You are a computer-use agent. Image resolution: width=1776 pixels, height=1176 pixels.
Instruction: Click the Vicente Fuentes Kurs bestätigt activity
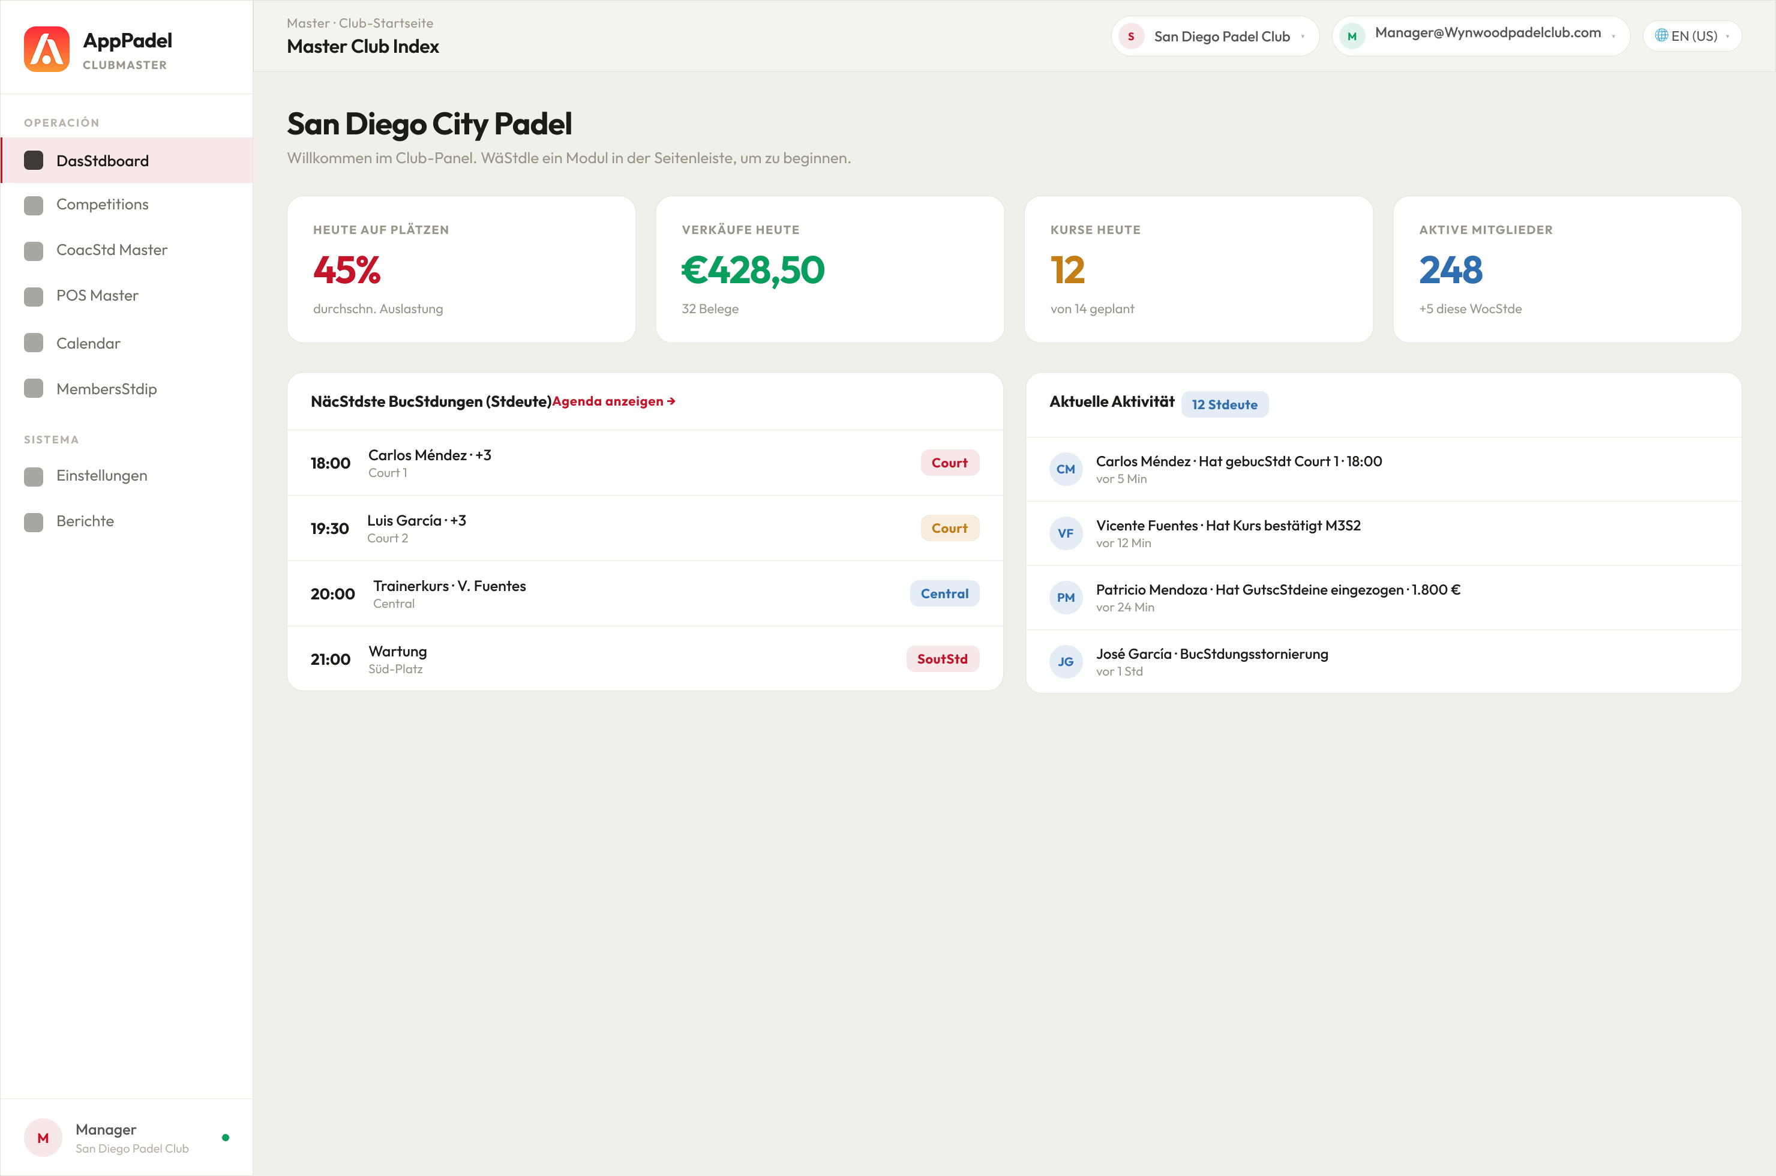pyautogui.click(x=1383, y=533)
